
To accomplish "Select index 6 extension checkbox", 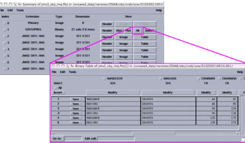I will pos(5,62).
